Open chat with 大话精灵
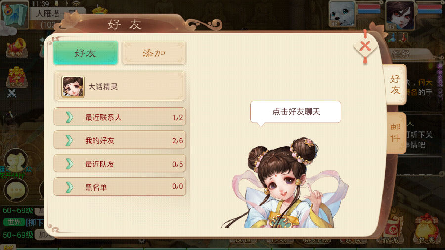Screen dimensions: 445x250 [x=120, y=86]
